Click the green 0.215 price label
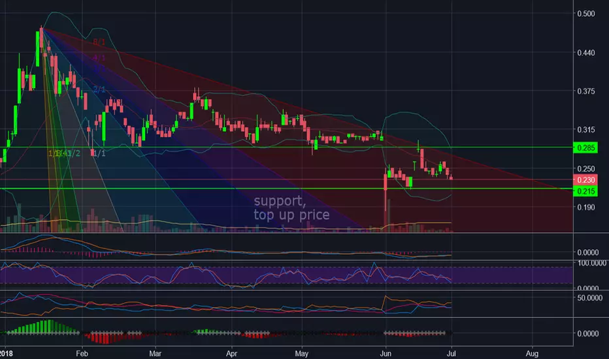Image resolution: width=609 pixels, height=359 pixels. tap(585, 191)
